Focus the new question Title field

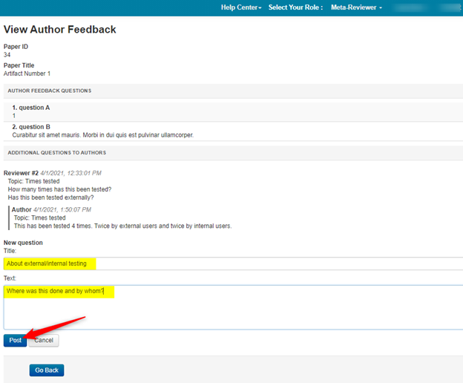(x=233, y=263)
